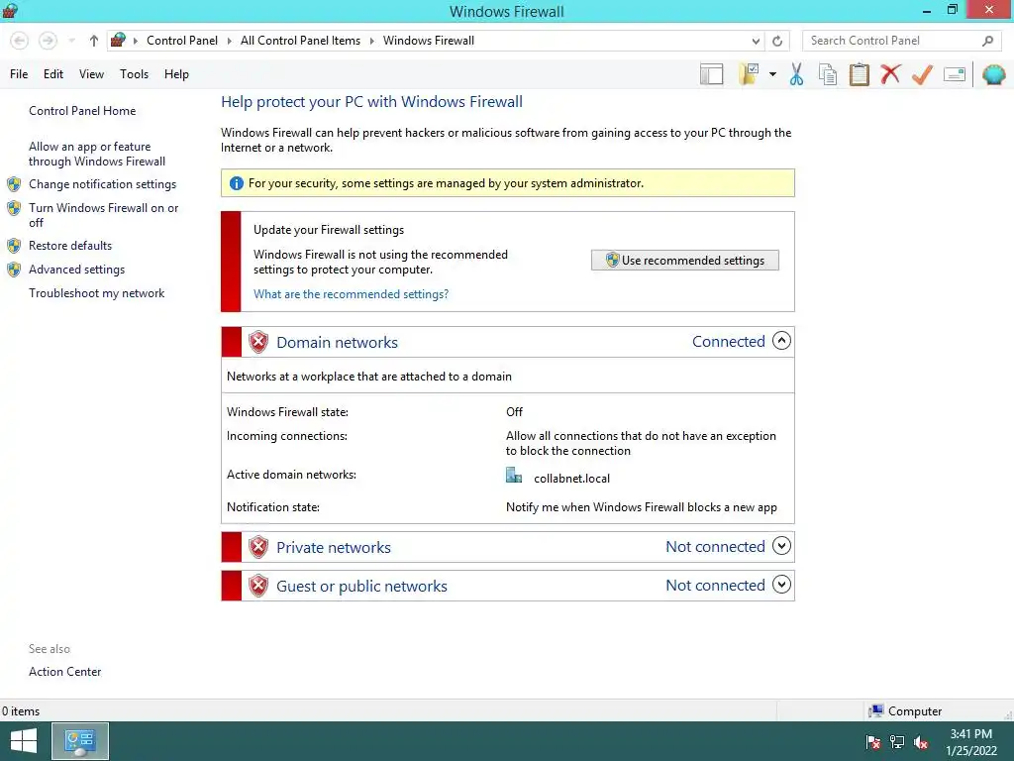
Task: Click the red X Delete icon
Action: pos(890,74)
